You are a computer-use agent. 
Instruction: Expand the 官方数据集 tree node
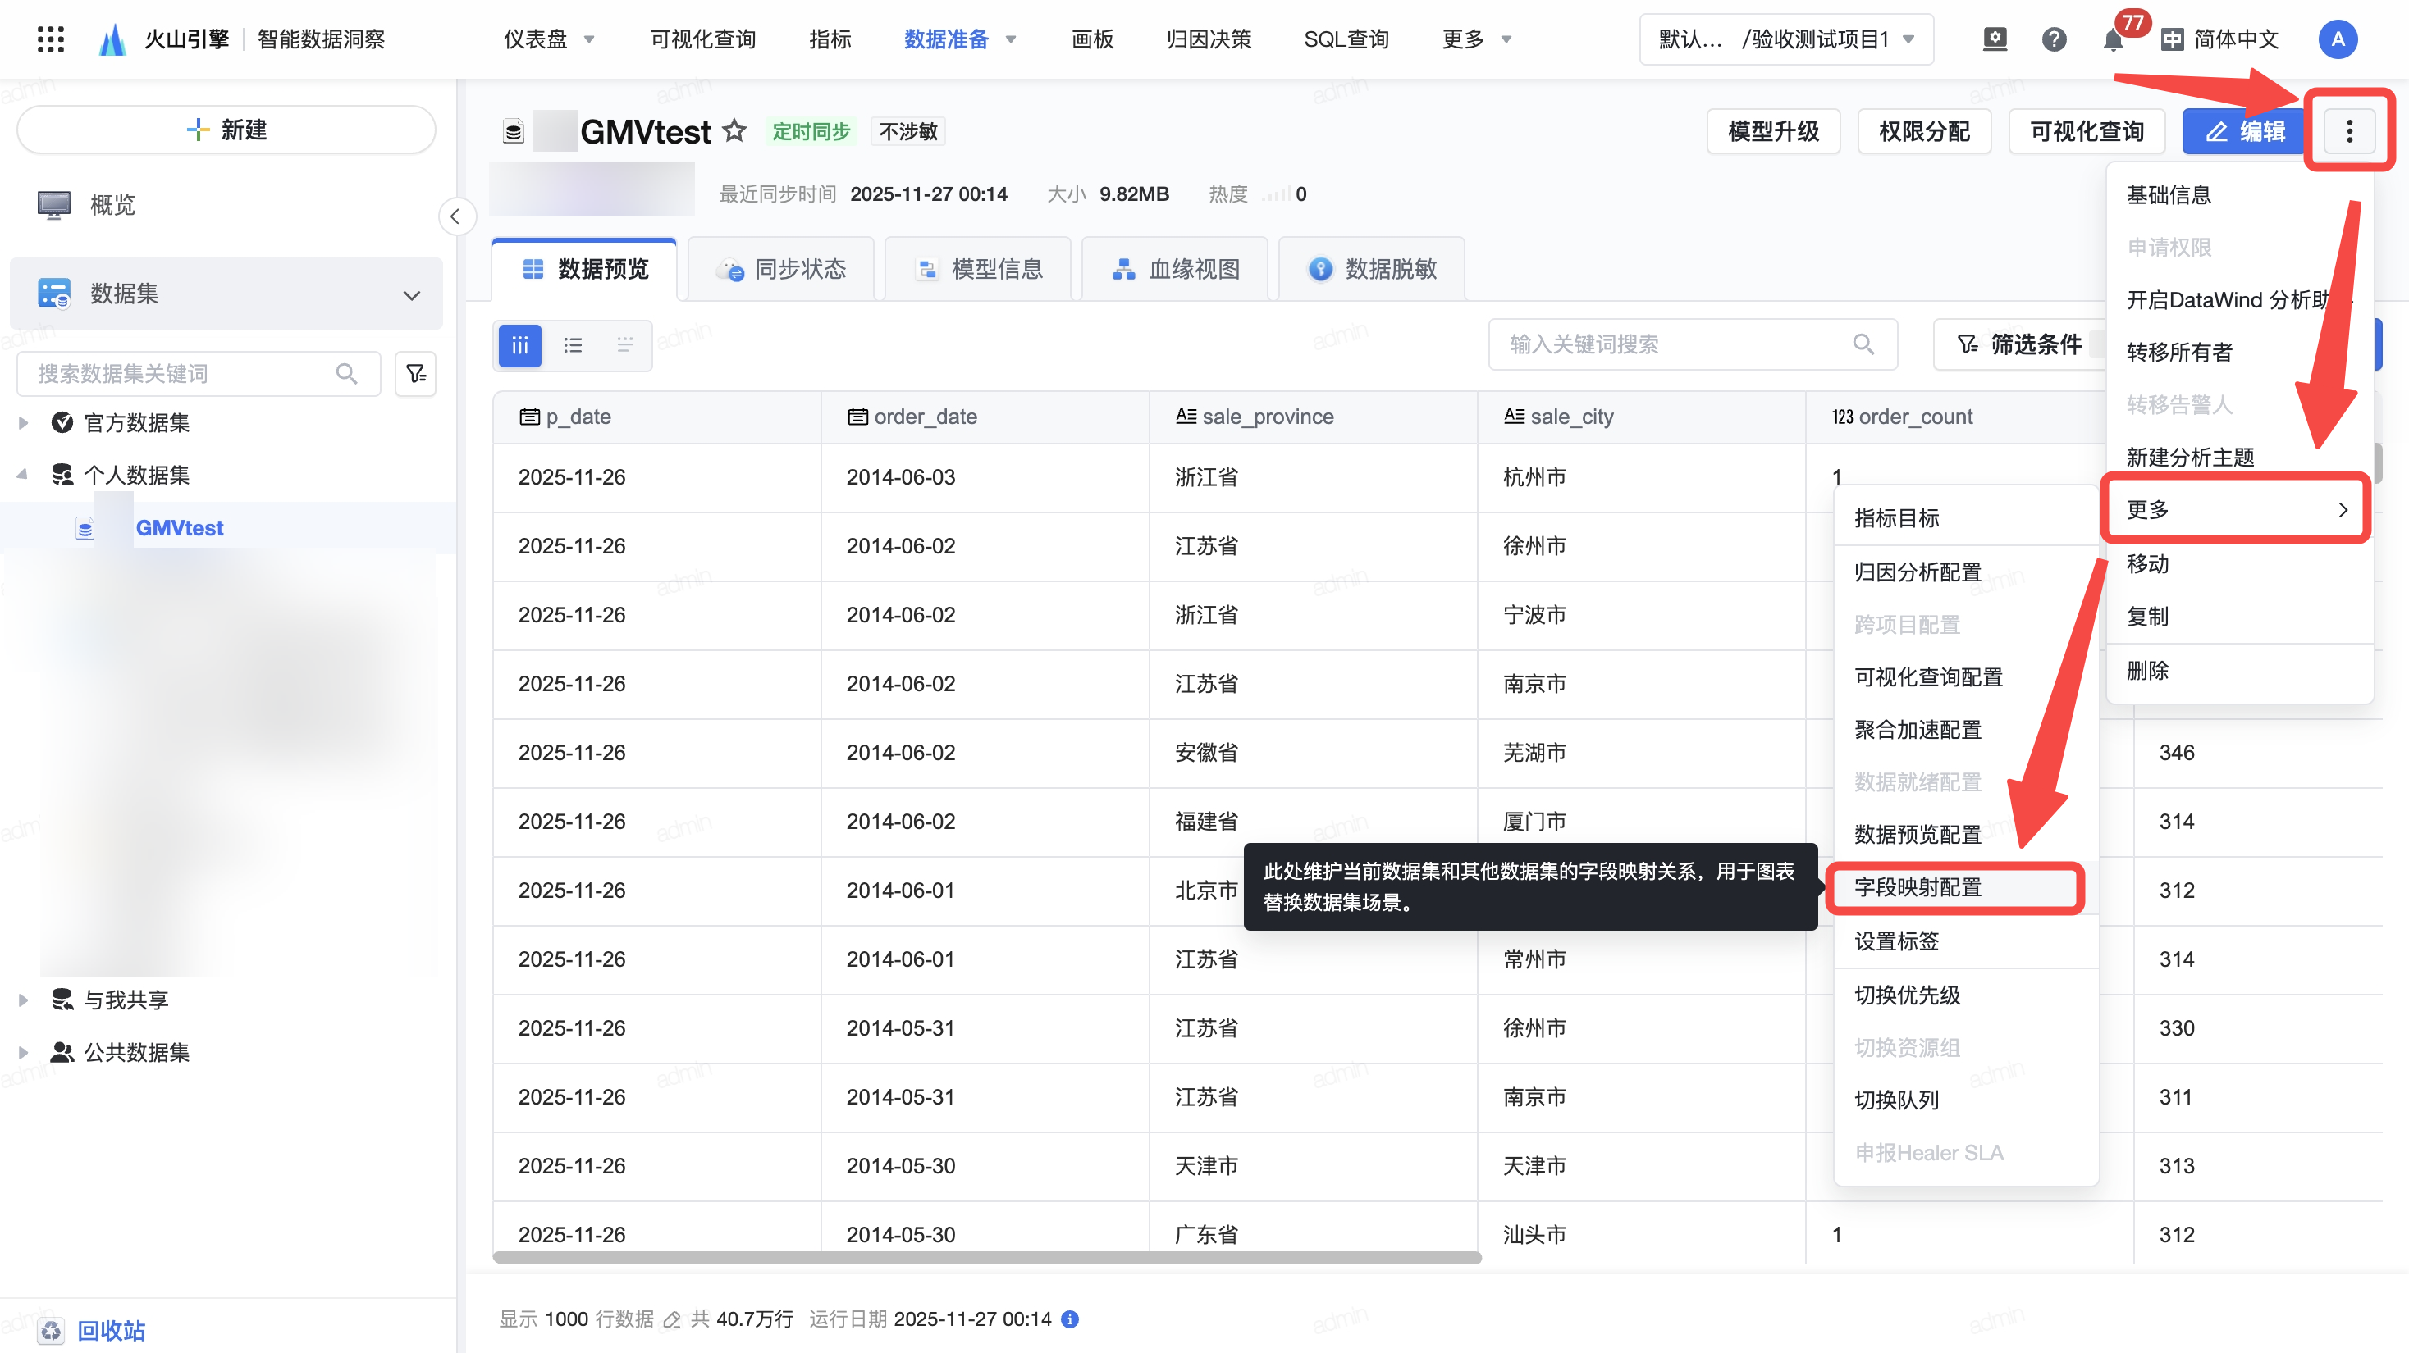pos(23,422)
